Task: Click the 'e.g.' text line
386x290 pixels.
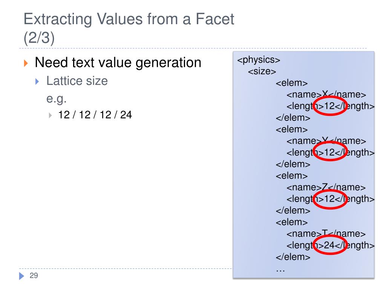Action: [57, 99]
